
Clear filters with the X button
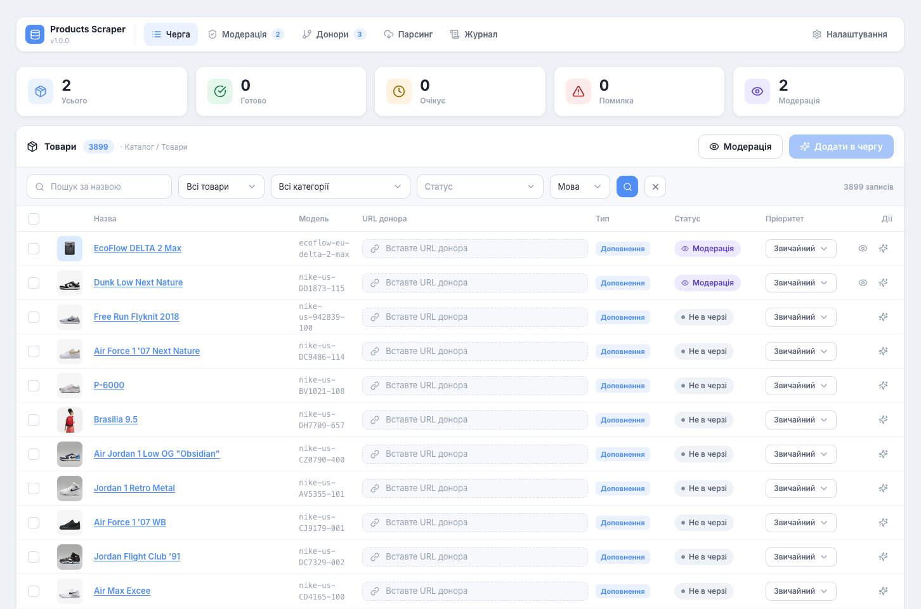(655, 187)
